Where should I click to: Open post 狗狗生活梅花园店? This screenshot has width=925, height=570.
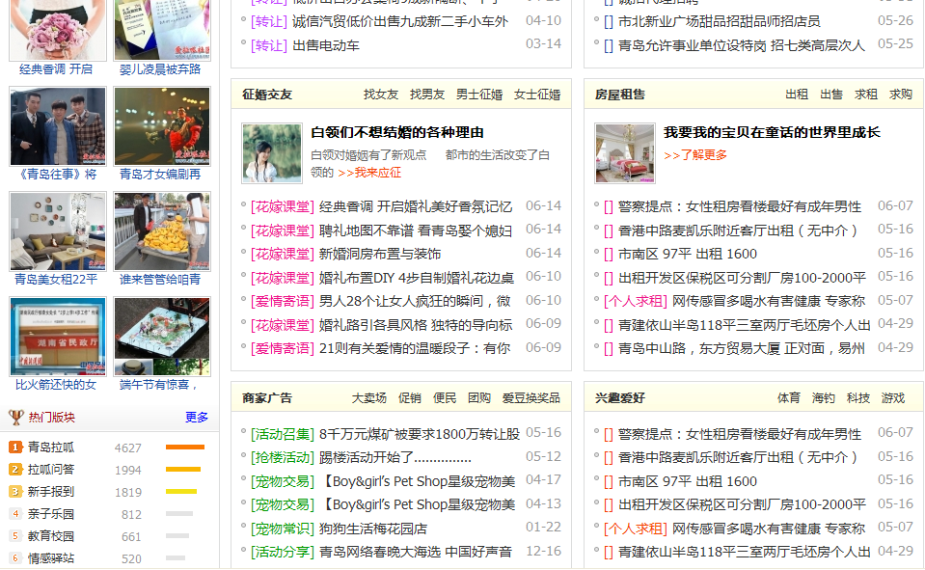pos(373,529)
